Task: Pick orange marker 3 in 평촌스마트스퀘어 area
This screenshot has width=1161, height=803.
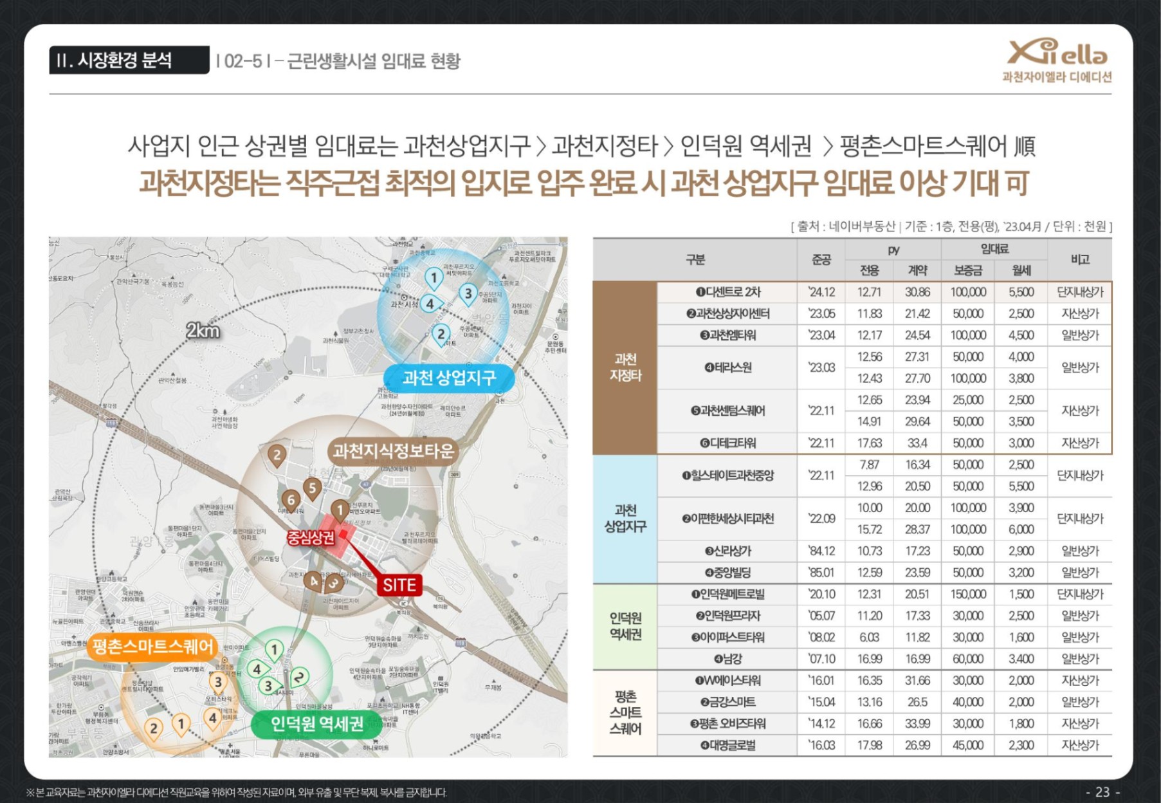Action: pos(218,683)
